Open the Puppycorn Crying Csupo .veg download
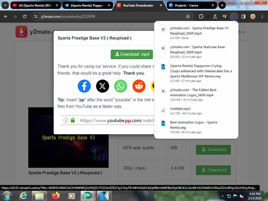This screenshot has width=268, height=201. 196,73
